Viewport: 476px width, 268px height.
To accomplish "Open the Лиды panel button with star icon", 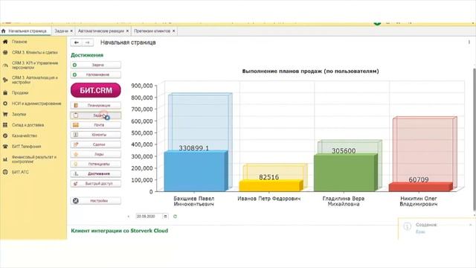I will pyautogui.click(x=96, y=154).
